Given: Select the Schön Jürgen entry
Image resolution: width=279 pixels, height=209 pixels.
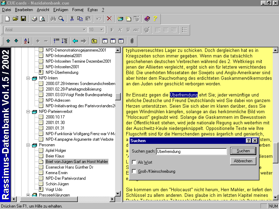Looking at the screenshot, I should (57, 184).
